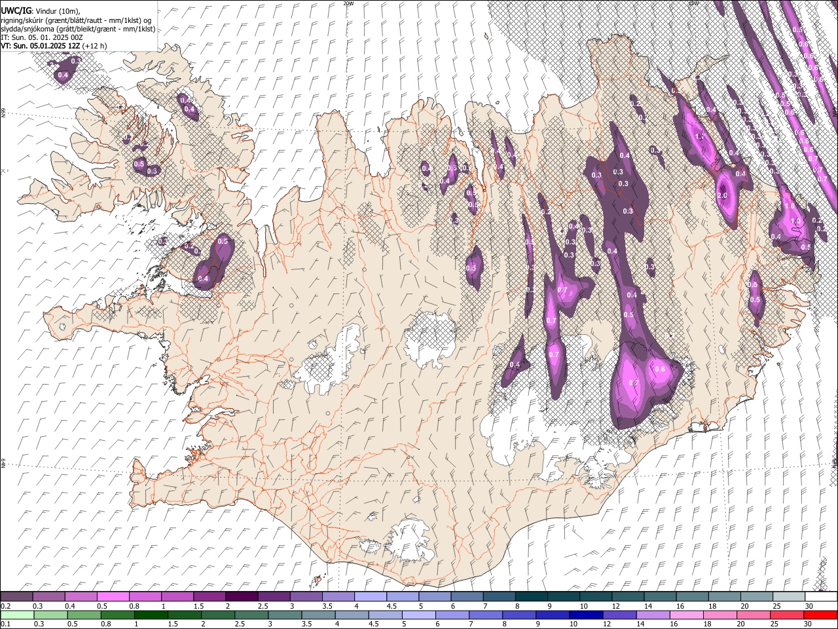Click the '2.0' precipitation value on the map
This screenshot has height=629, width=838.
click(723, 195)
